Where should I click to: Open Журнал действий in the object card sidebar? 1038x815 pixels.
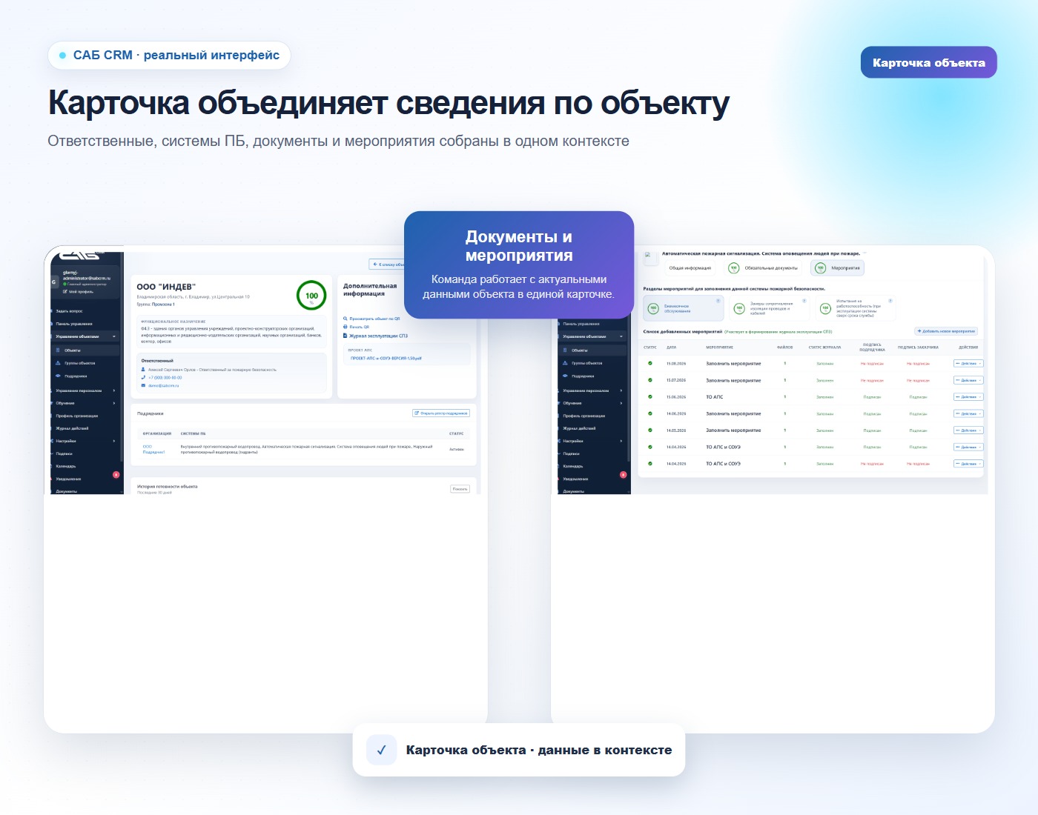[72, 428]
